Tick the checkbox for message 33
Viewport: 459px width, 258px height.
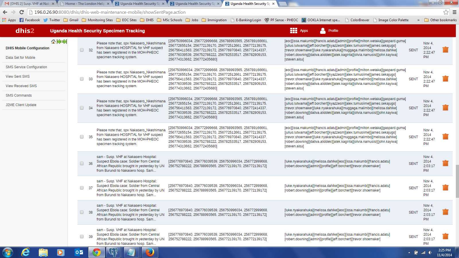pyautogui.click(x=82, y=79)
